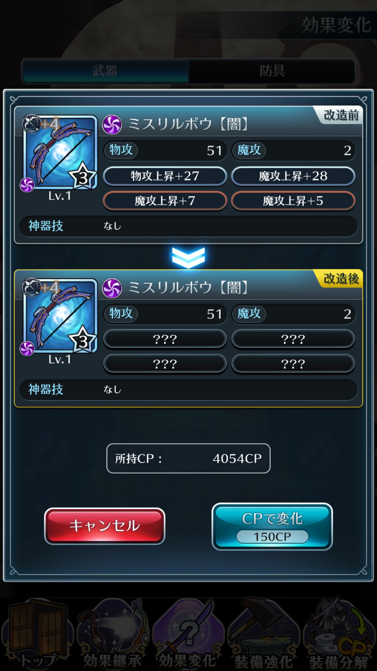The height and width of the screenshot is (671, 377).
Task: Tap the 所持CP 4054CP display box
Action: (x=188, y=458)
